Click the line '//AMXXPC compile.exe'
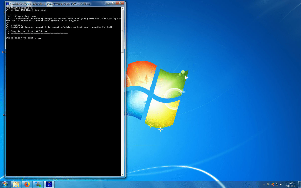Image resolution: width=301 pixels, height=188 pixels. pos(21,8)
